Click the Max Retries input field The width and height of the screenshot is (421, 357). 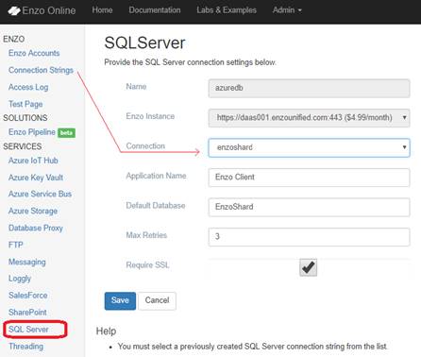pos(309,237)
